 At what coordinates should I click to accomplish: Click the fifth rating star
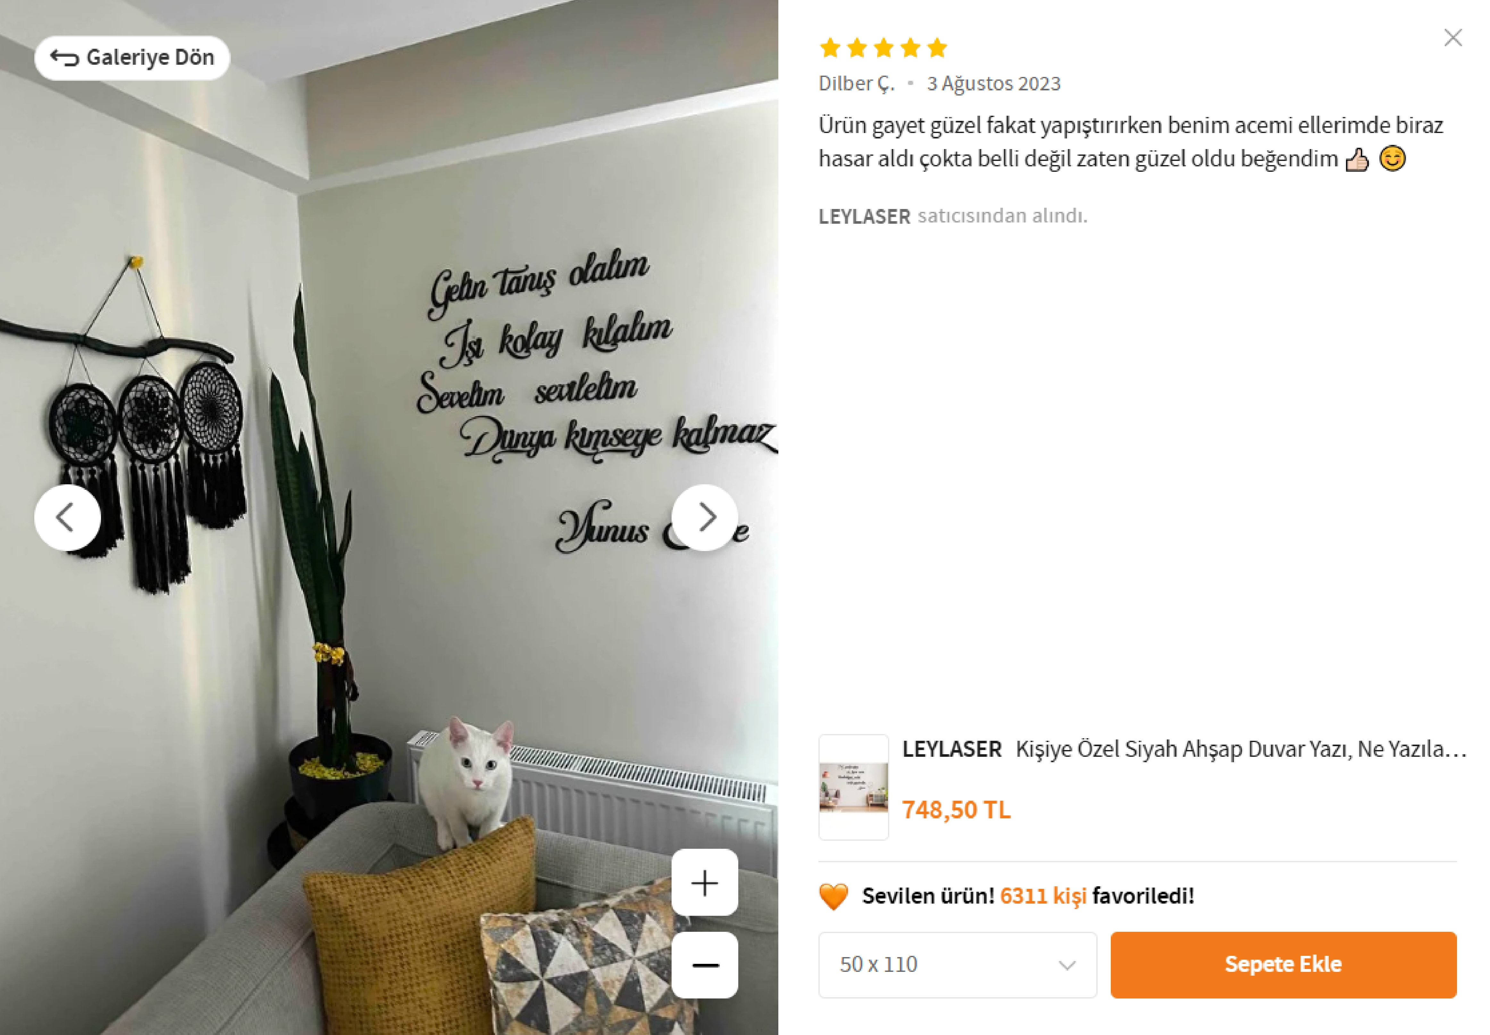(937, 47)
